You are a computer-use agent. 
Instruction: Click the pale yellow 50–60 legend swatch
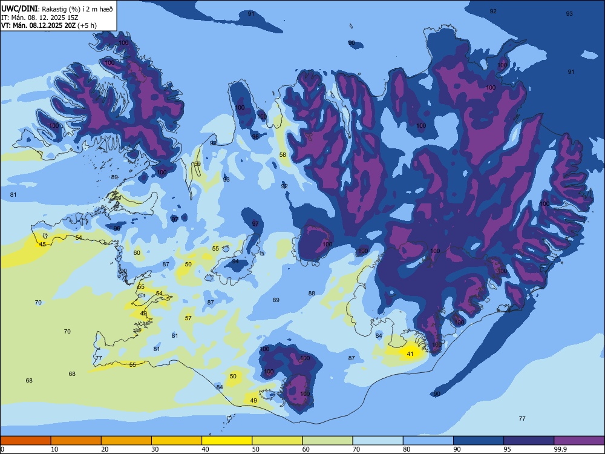277,441
